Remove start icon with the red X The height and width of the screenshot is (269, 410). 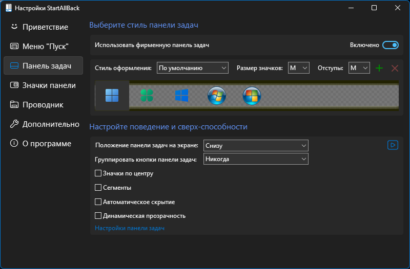coord(395,68)
